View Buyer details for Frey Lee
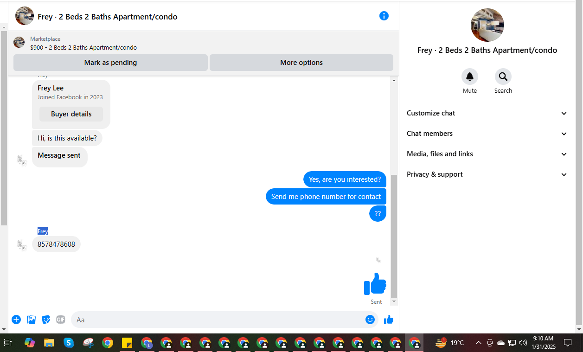Viewport: 583px width, 352px height. 71,114
